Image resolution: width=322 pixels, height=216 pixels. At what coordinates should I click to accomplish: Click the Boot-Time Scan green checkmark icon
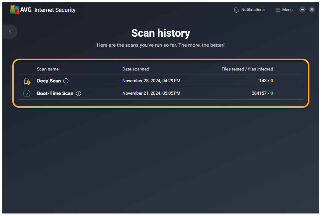tap(27, 93)
